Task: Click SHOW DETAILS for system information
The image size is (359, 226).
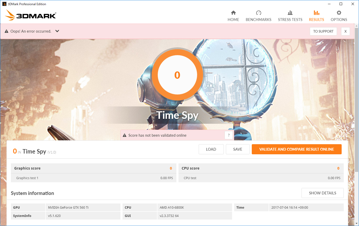Action: [322, 193]
